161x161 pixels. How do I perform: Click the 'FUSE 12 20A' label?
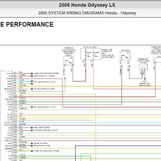89,54
